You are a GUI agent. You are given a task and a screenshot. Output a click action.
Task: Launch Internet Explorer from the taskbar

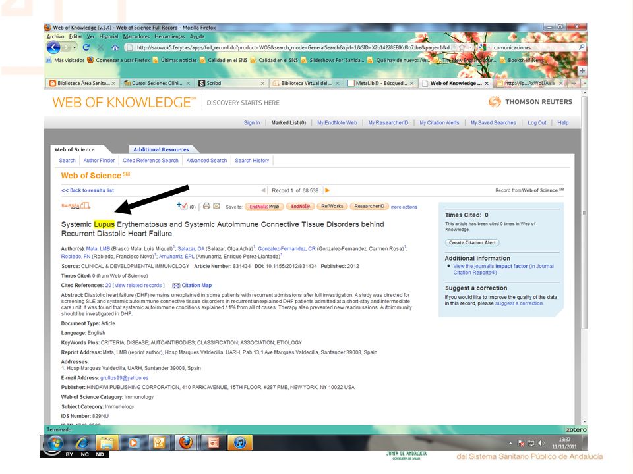point(82,443)
